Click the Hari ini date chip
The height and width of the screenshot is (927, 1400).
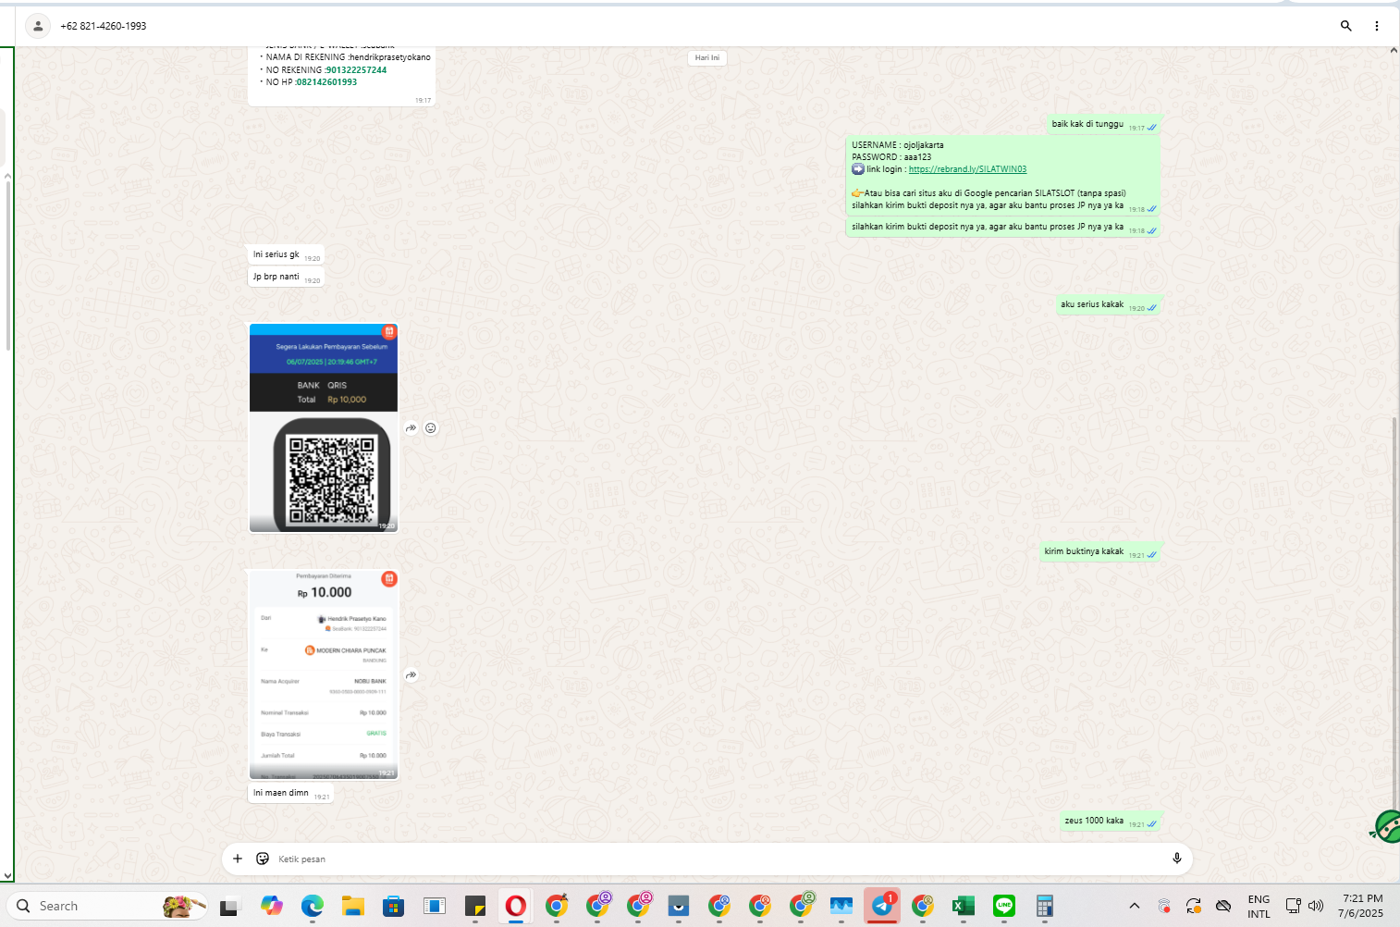[707, 57]
